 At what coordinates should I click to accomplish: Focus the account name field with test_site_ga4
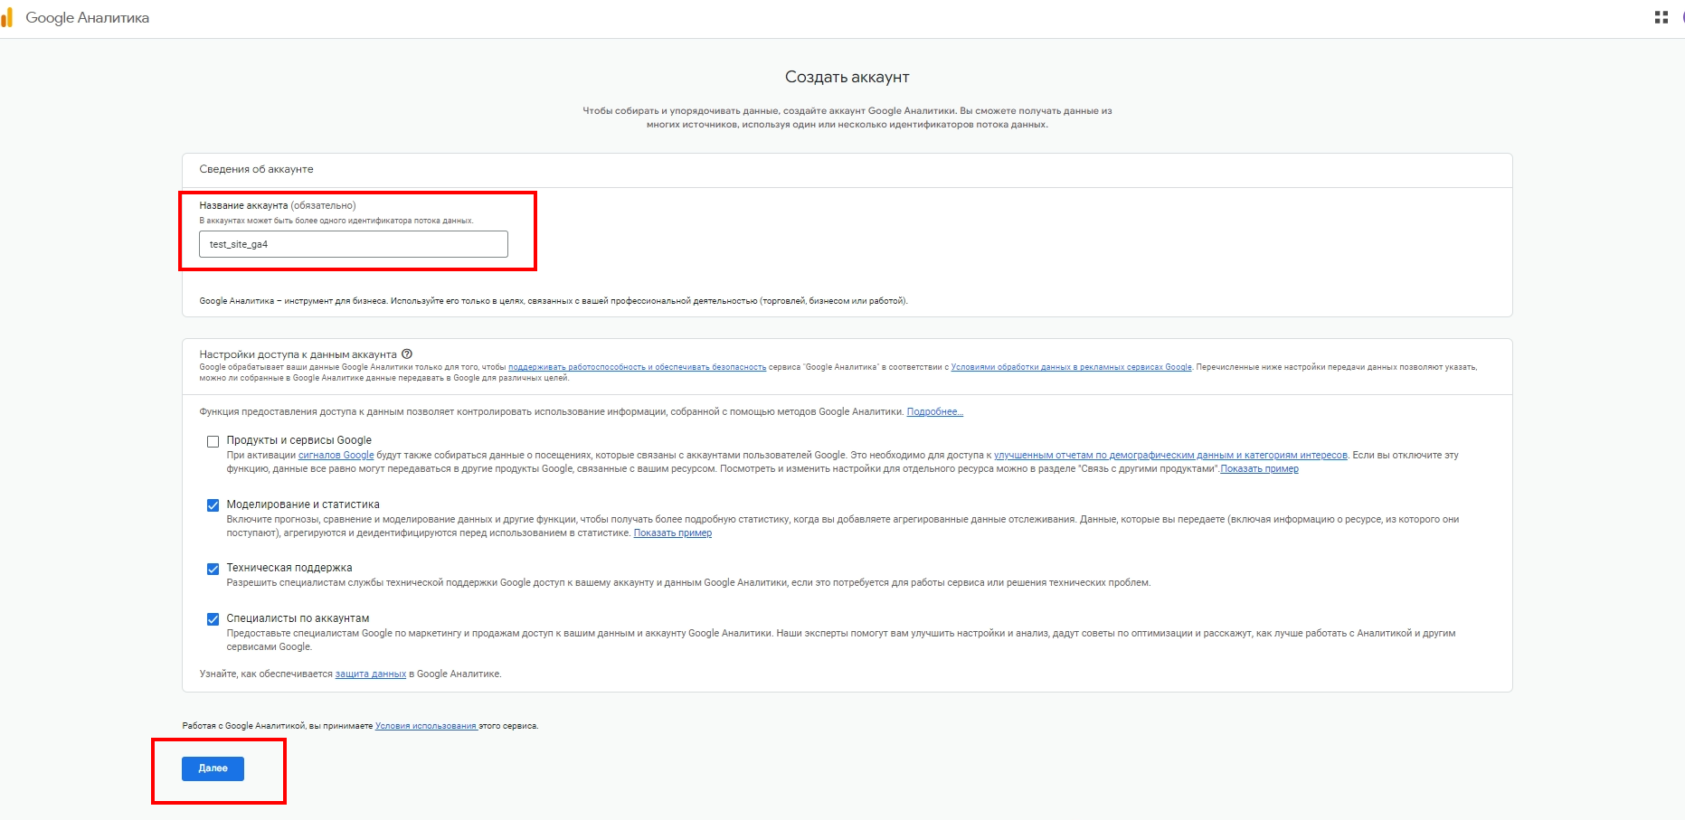(x=353, y=244)
